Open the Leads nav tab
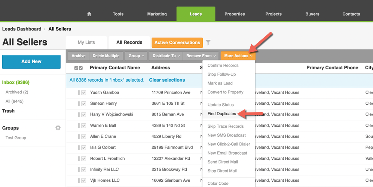Image resolution: width=373 pixels, height=187 pixels. point(196,14)
